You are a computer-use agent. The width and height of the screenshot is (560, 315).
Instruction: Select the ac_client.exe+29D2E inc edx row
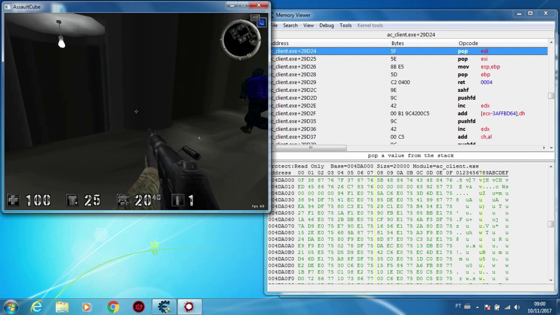409,106
